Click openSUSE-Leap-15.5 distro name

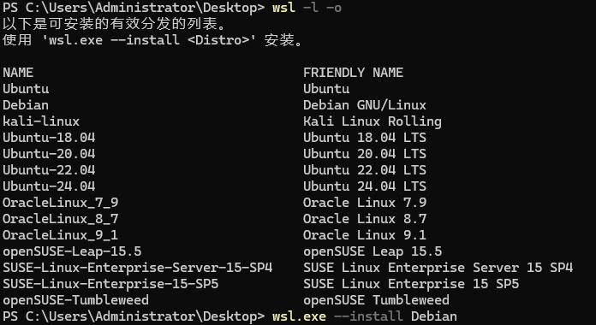pyautogui.click(x=72, y=251)
